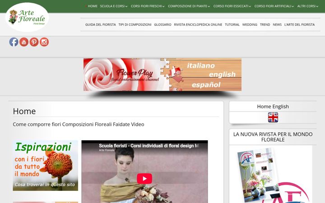
Task: Open the Ispirazioni con i fiori image
Action: click(x=46, y=166)
